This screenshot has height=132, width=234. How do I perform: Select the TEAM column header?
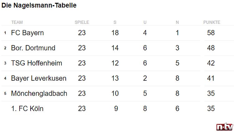17,22
